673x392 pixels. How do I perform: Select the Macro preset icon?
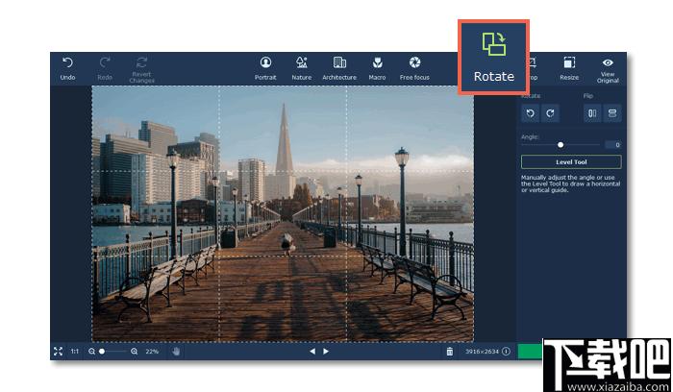pyautogui.click(x=377, y=63)
